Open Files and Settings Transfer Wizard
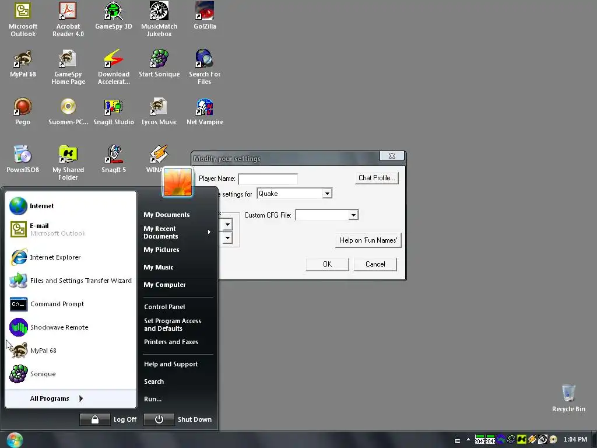This screenshot has width=597, height=448. coord(71,281)
